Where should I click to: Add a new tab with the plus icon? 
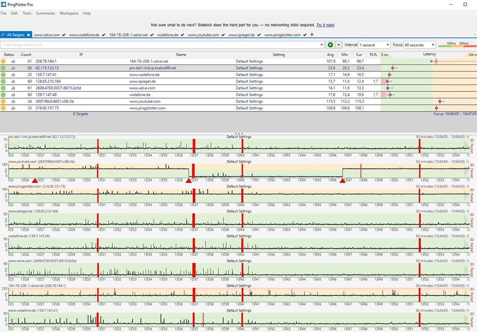(x=312, y=35)
